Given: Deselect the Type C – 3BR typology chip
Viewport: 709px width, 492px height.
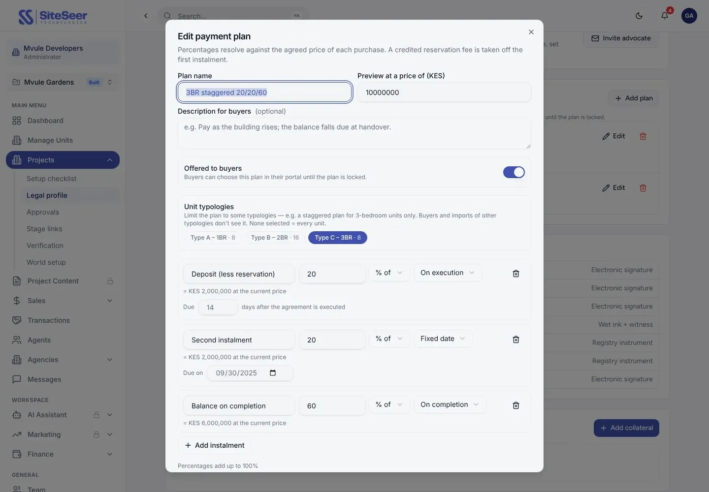Looking at the screenshot, I should coord(338,238).
